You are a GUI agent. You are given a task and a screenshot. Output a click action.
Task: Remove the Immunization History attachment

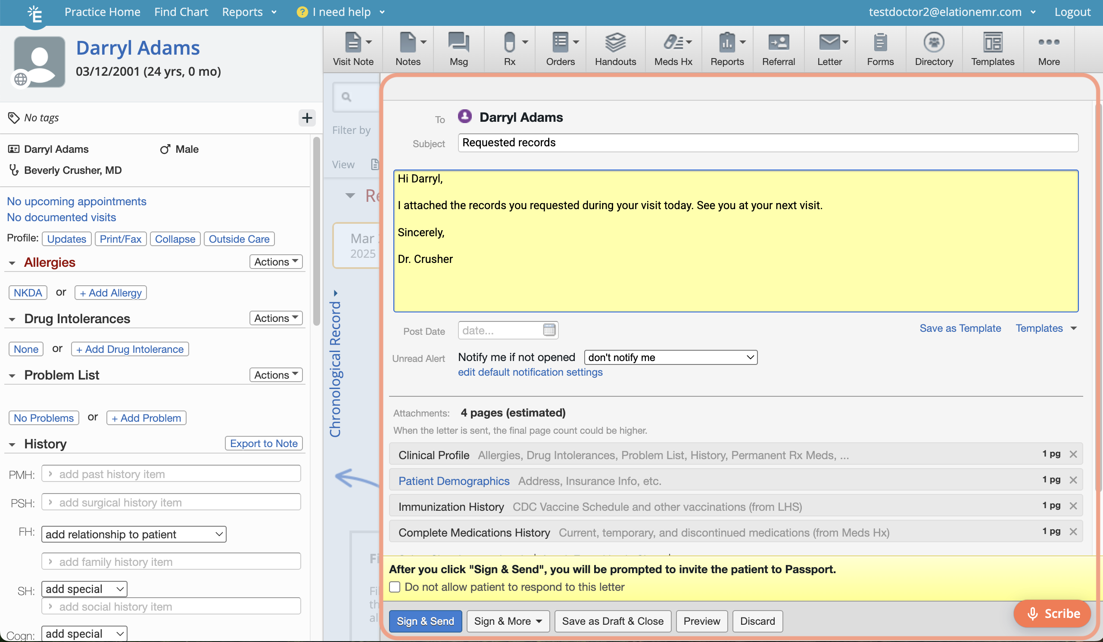(x=1073, y=506)
